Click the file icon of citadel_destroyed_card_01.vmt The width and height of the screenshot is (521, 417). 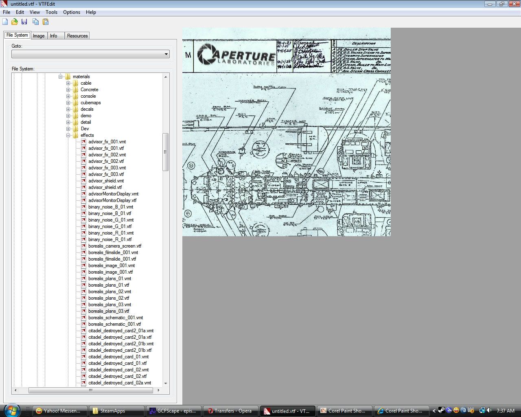(x=83, y=357)
